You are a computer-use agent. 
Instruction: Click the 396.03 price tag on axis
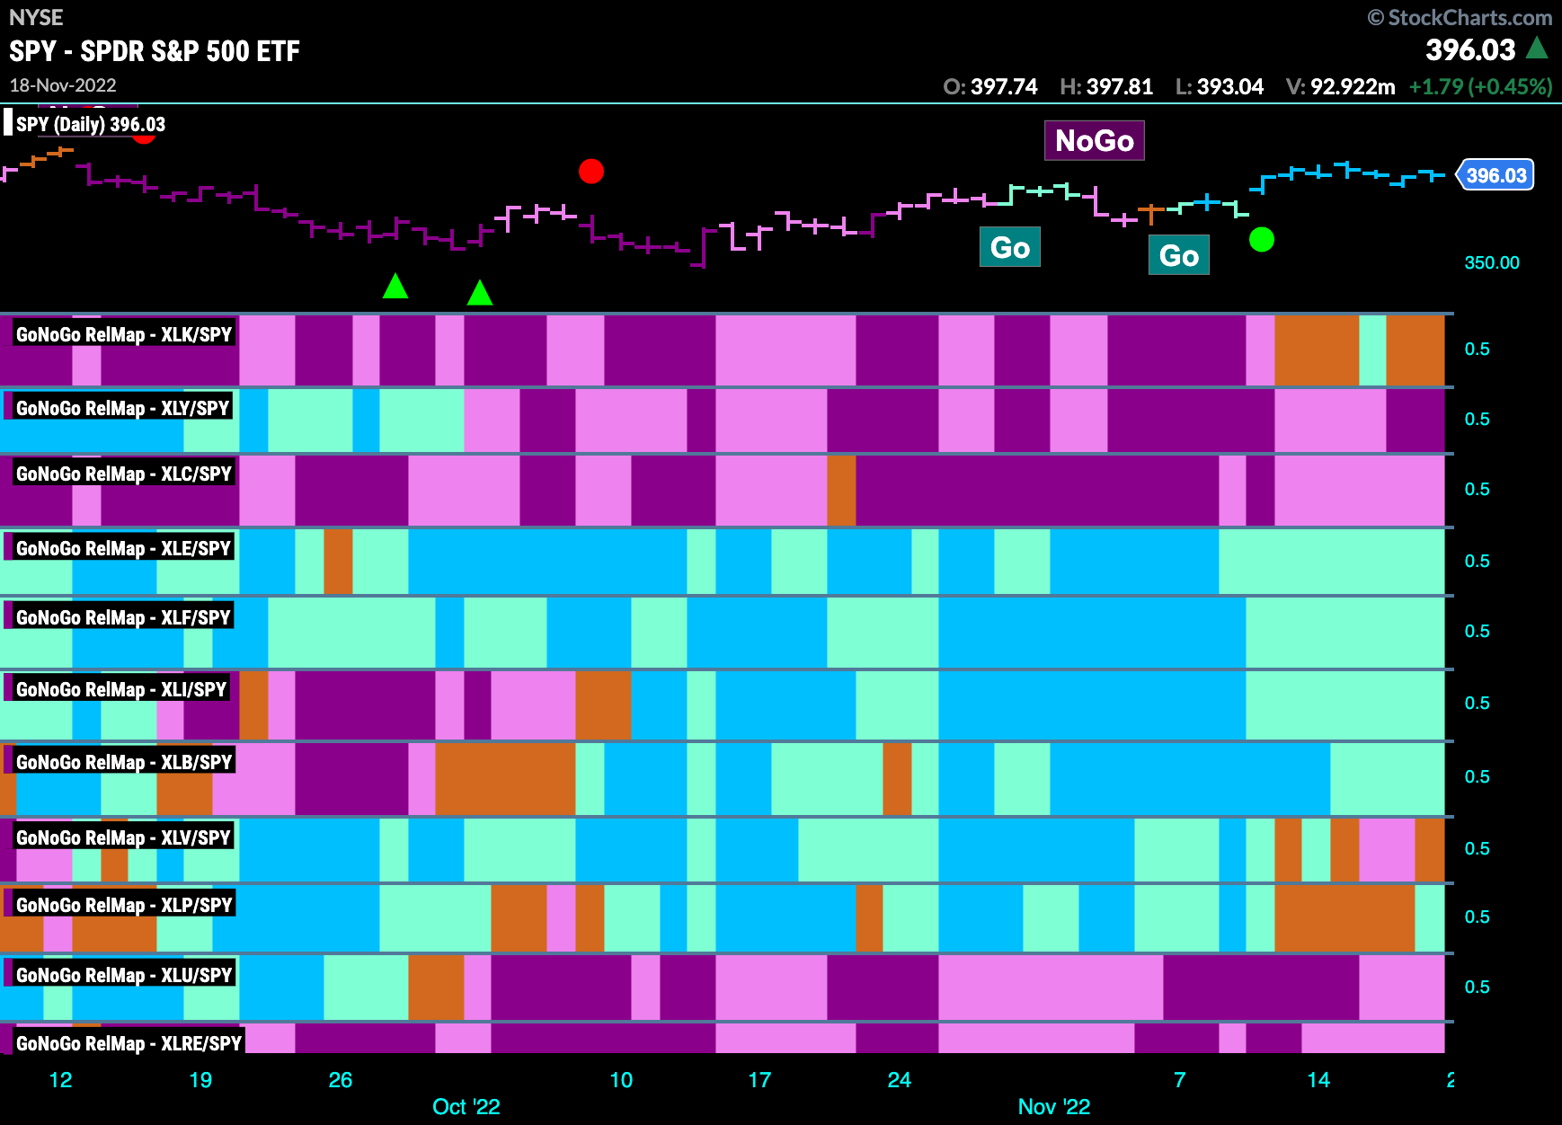coord(1495,175)
